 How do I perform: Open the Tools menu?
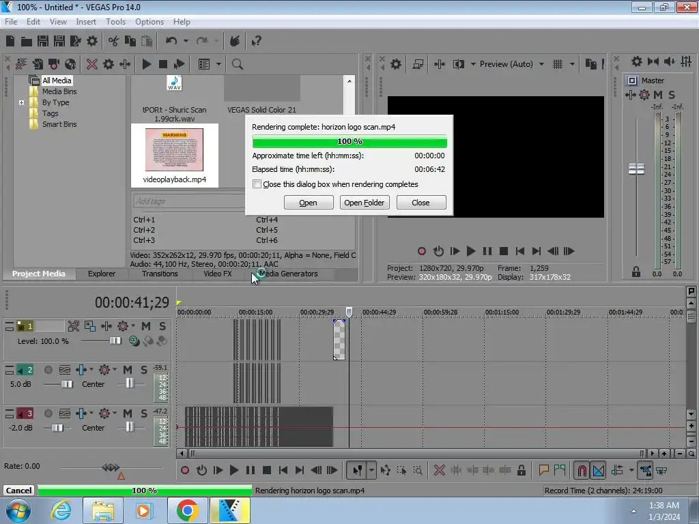point(115,21)
